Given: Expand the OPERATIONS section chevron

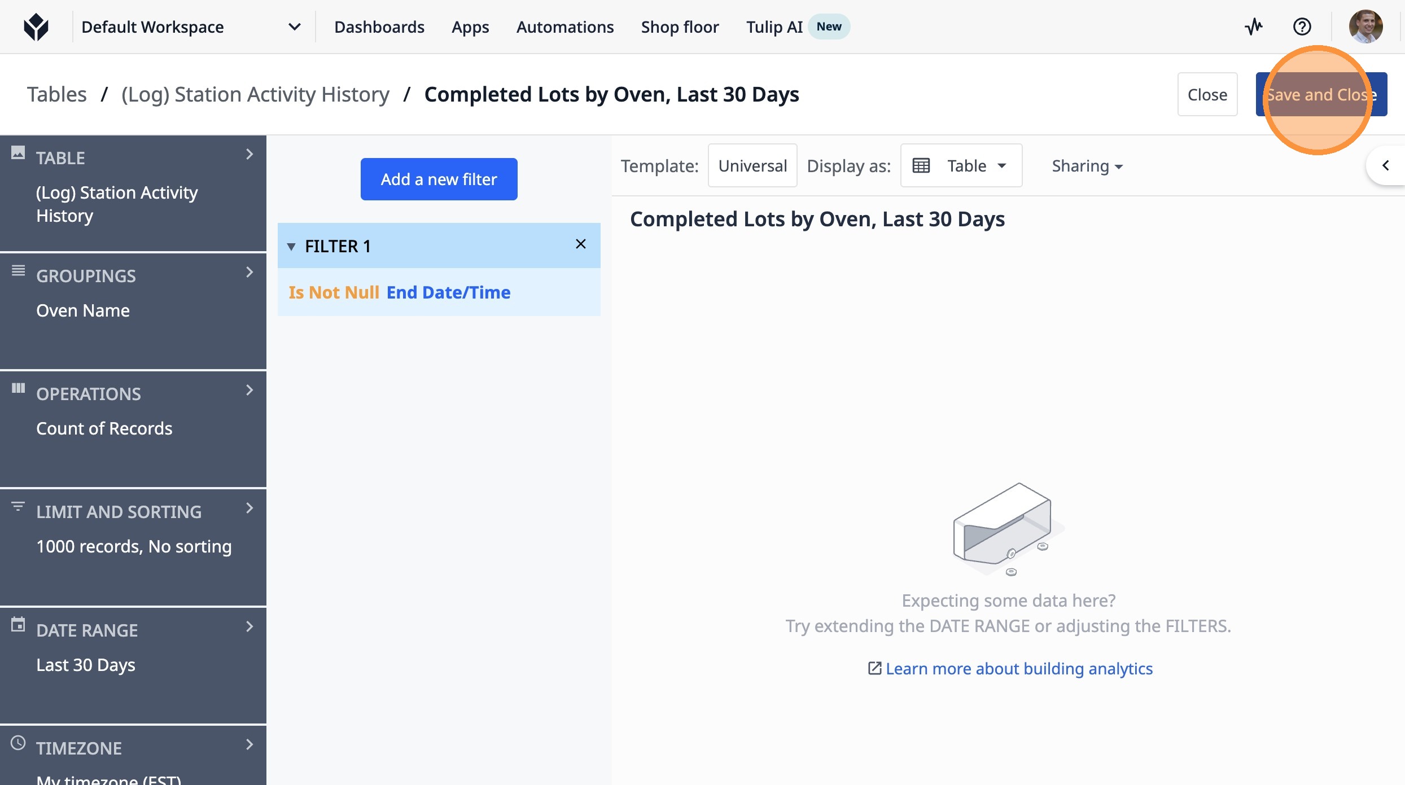Looking at the screenshot, I should point(250,390).
